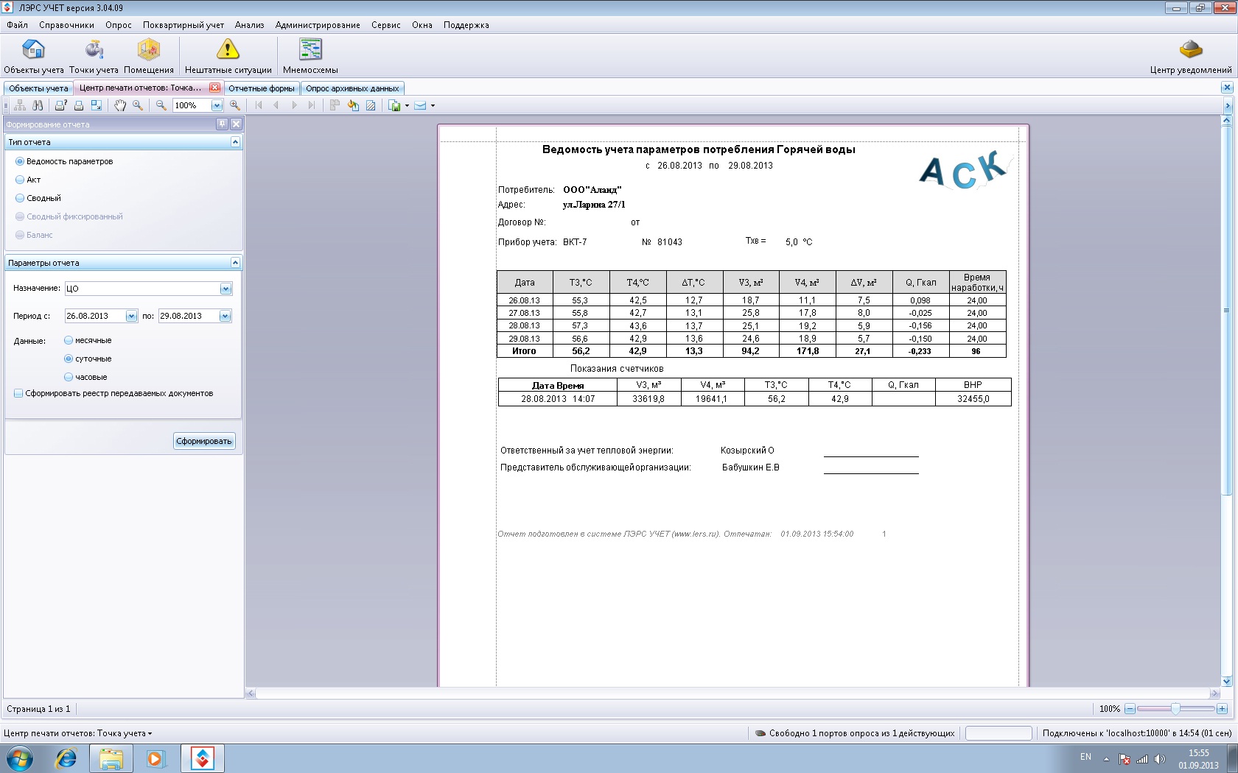Go to last page arrow
Image resolution: width=1238 pixels, height=773 pixels.
pyautogui.click(x=312, y=105)
